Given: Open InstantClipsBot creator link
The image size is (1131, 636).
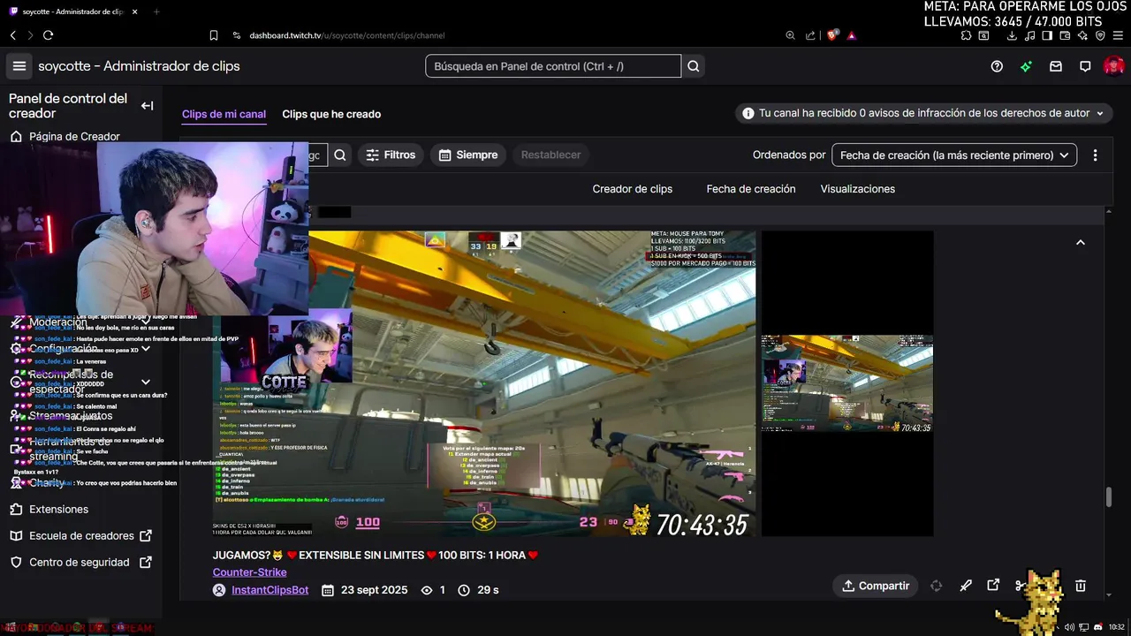Looking at the screenshot, I should tap(269, 589).
